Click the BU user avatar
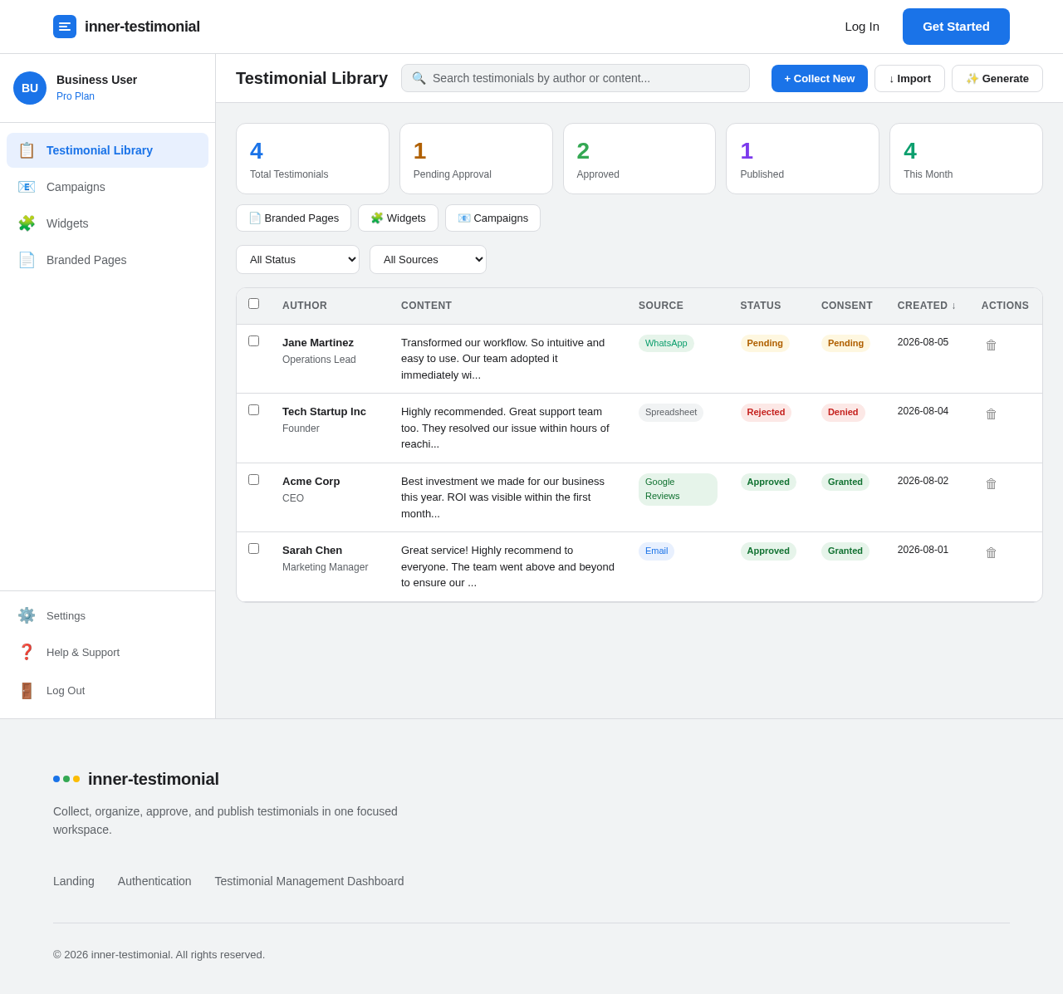The image size is (1063, 994). (x=30, y=88)
